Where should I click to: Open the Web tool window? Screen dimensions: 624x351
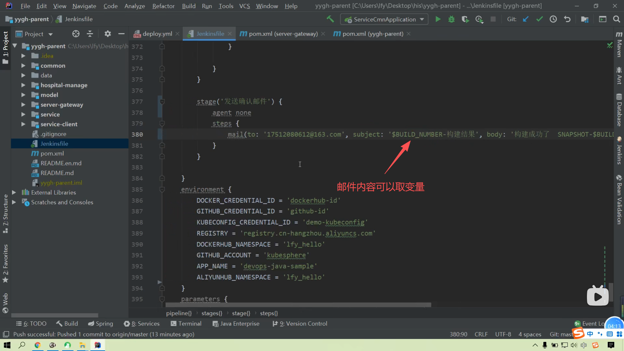coord(5,303)
